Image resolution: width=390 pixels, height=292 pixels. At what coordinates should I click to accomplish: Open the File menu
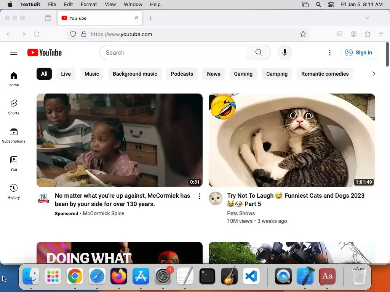[x=52, y=5]
